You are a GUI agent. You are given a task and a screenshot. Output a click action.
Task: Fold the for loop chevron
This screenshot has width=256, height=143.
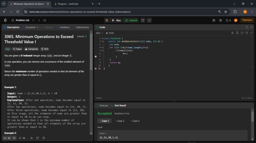click(x=102, y=47)
